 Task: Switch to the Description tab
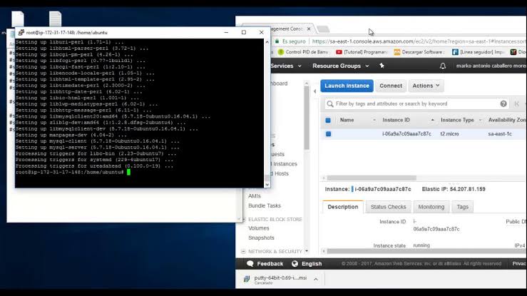pos(343,207)
